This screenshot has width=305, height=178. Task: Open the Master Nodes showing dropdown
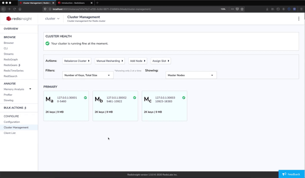[x=191, y=75]
